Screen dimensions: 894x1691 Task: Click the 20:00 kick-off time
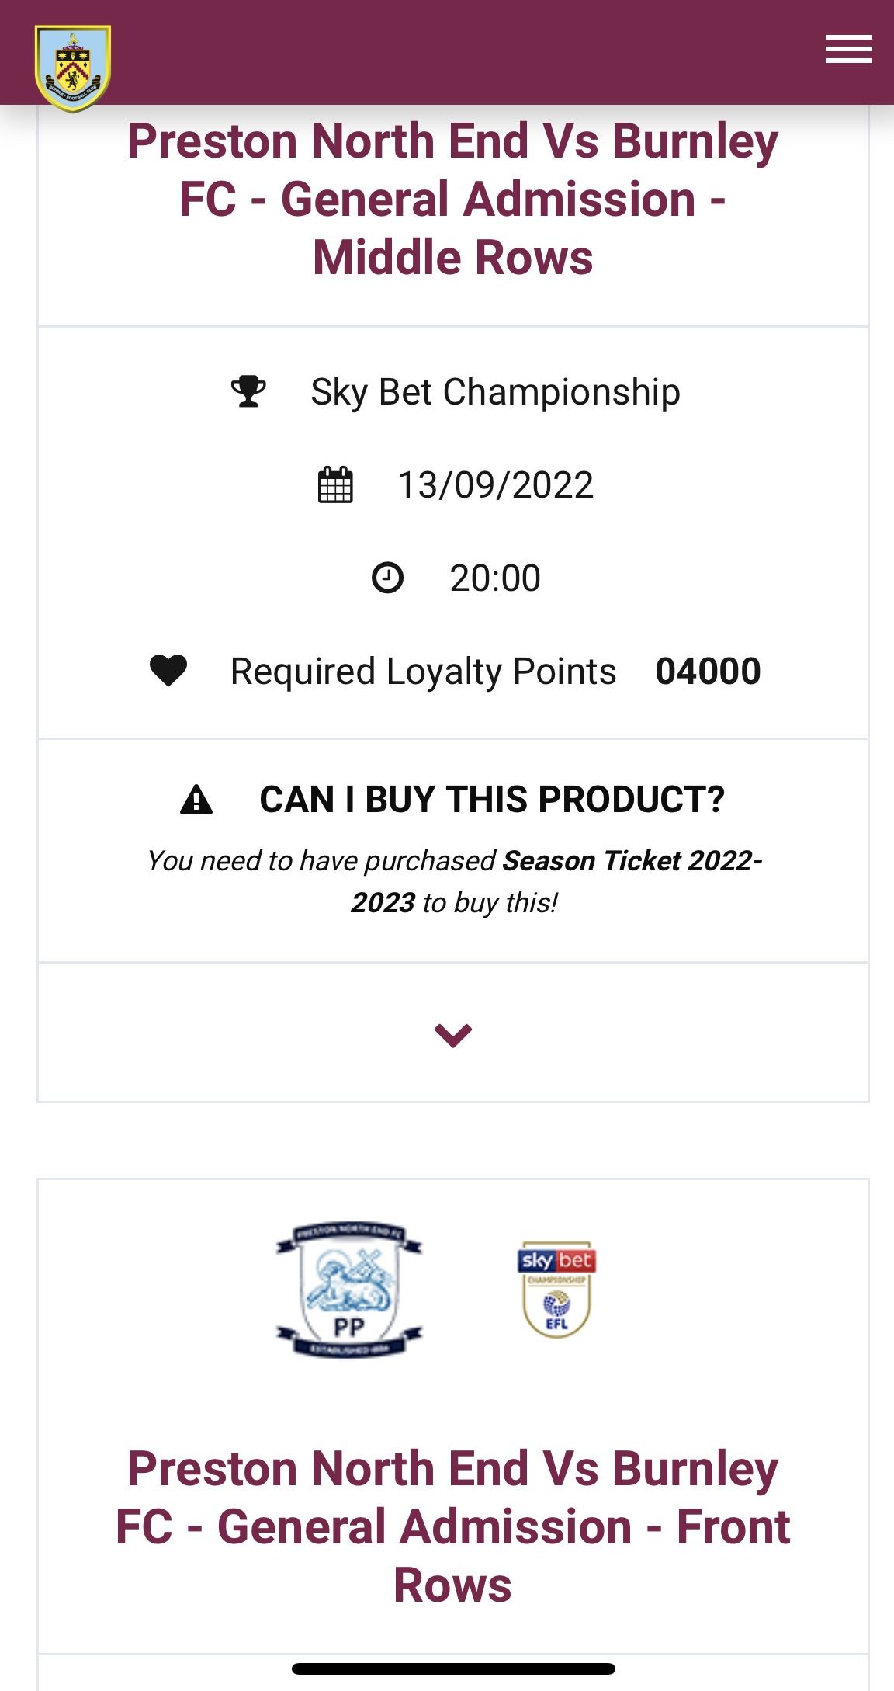click(x=495, y=578)
